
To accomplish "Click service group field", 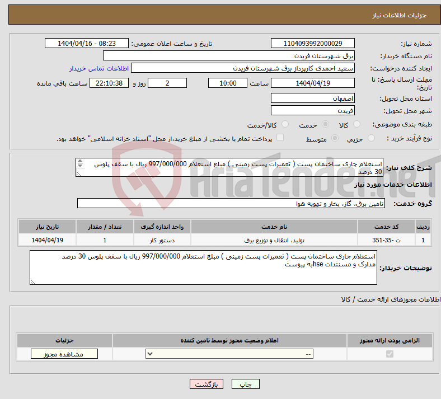I will 231,203.
